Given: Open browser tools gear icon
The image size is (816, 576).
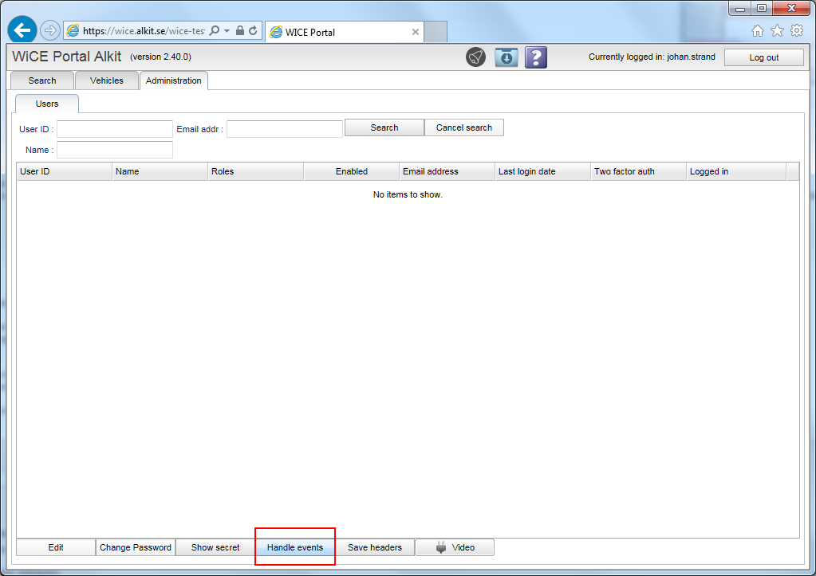Looking at the screenshot, I should pyautogui.click(x=796, y=31).
